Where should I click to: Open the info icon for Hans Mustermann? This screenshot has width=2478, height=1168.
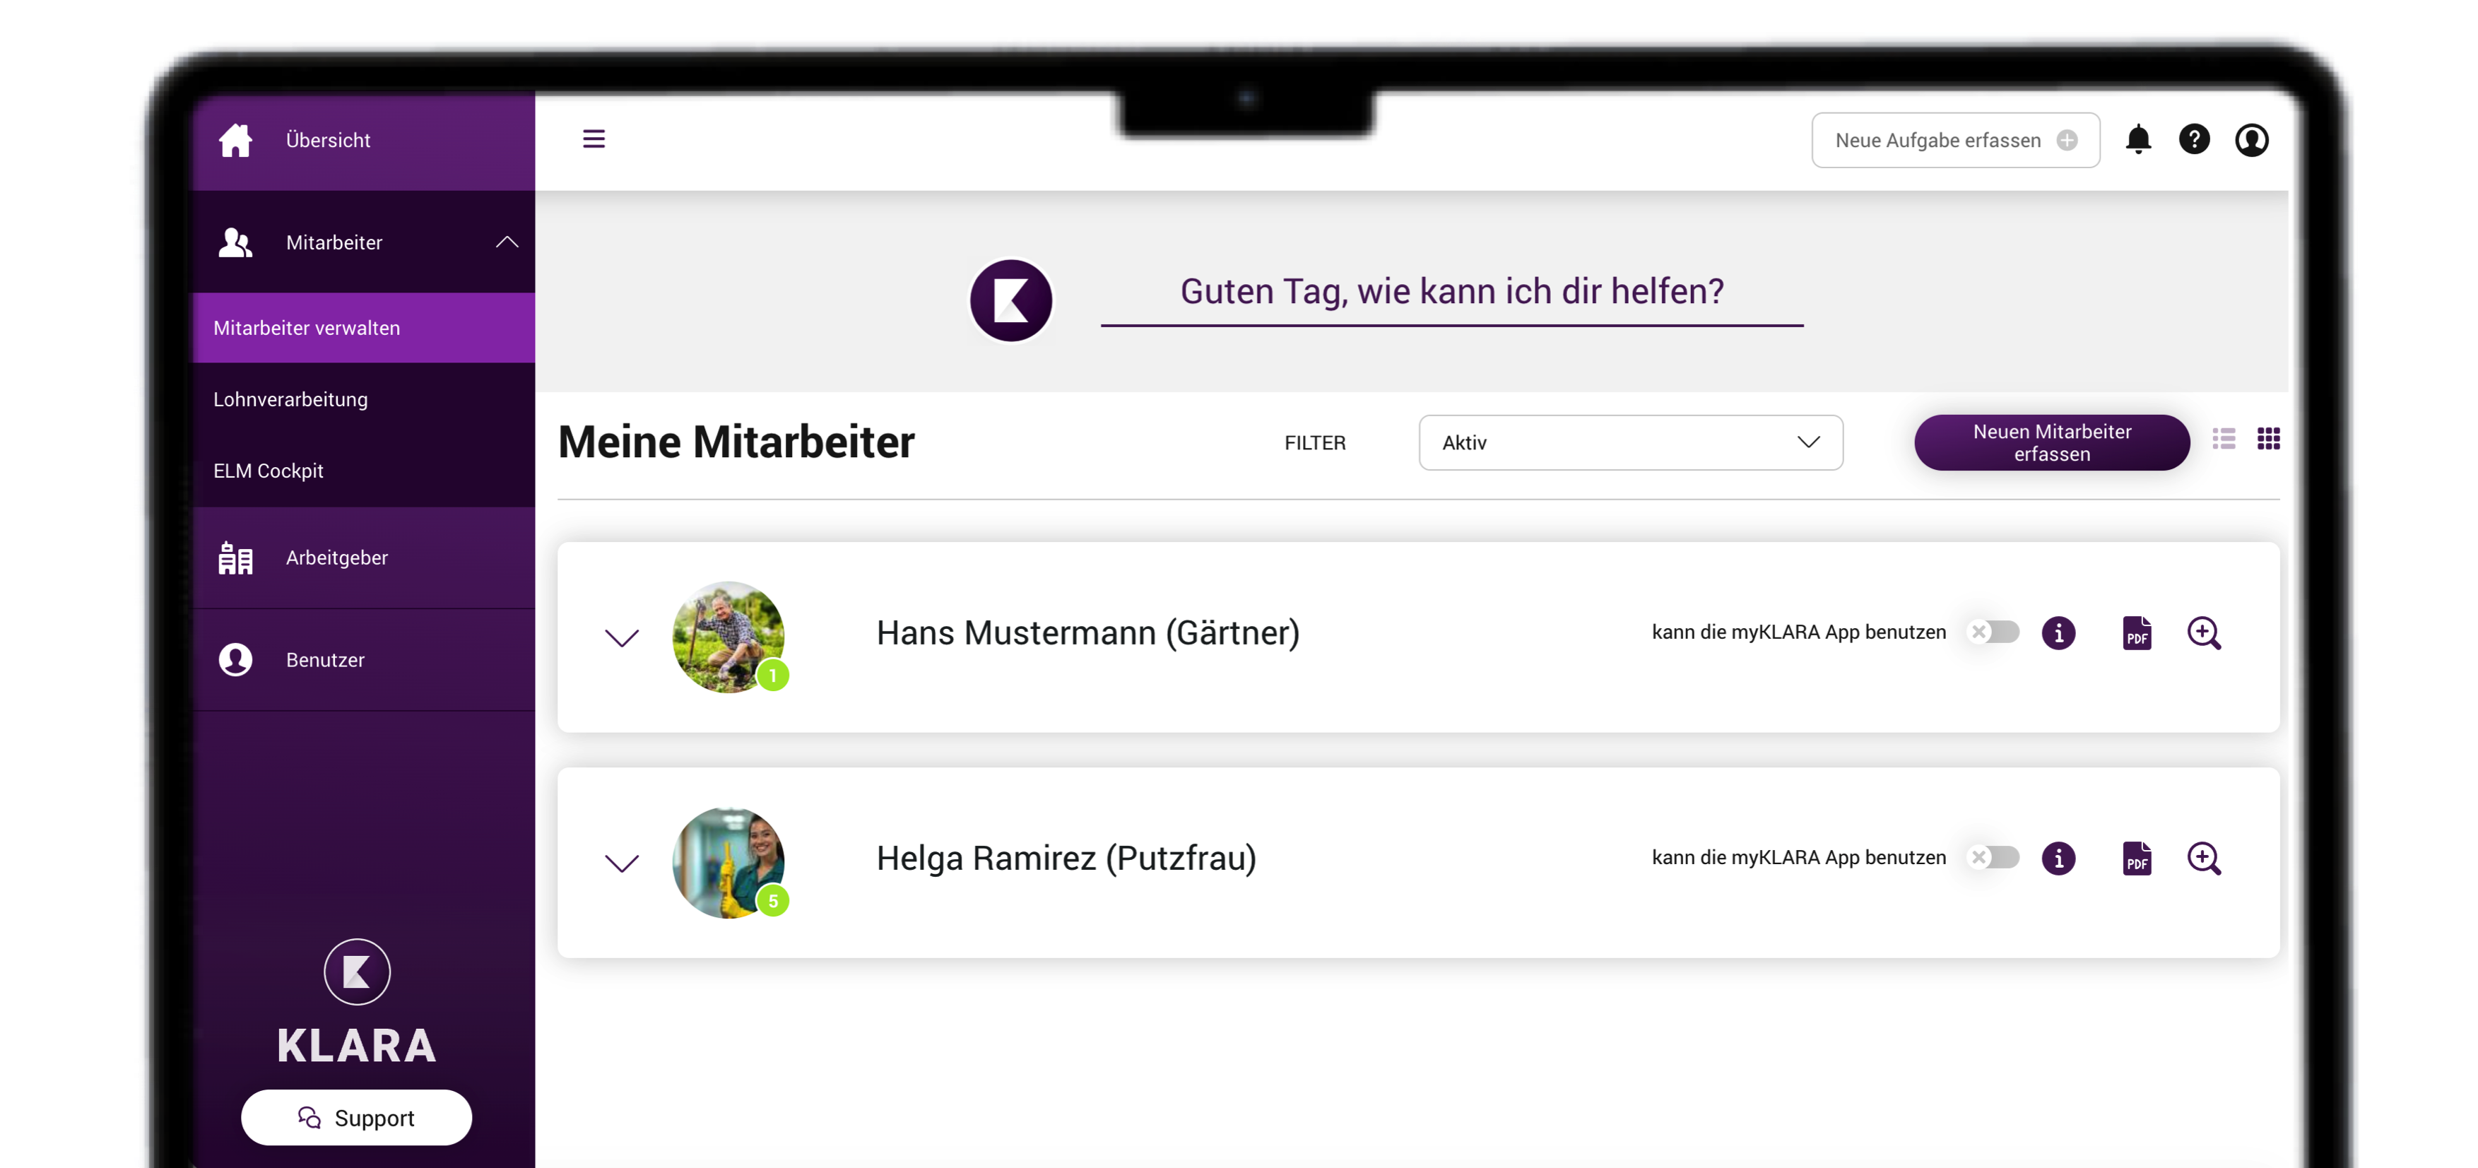pos(2058,633)
